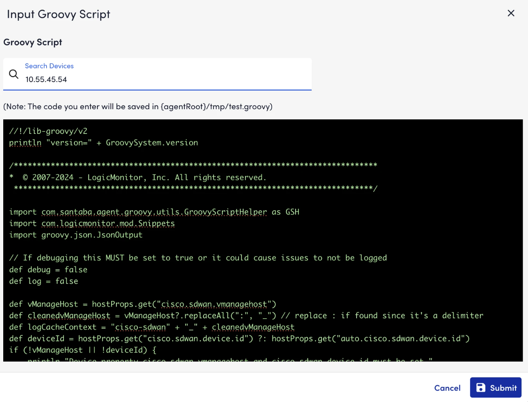Click the GroovySystem.version print line

click(x=103, y=142)
